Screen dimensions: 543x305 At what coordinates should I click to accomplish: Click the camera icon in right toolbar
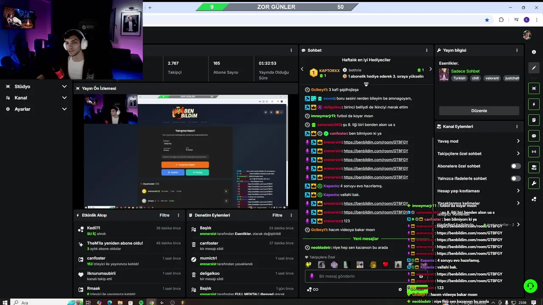pos(534,167)
